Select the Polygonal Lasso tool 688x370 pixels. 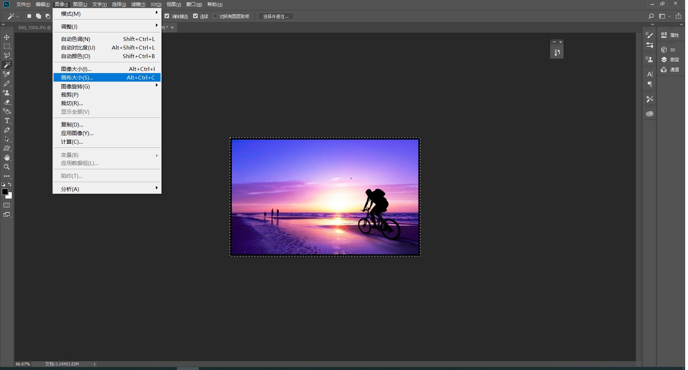tap(7, 56)
